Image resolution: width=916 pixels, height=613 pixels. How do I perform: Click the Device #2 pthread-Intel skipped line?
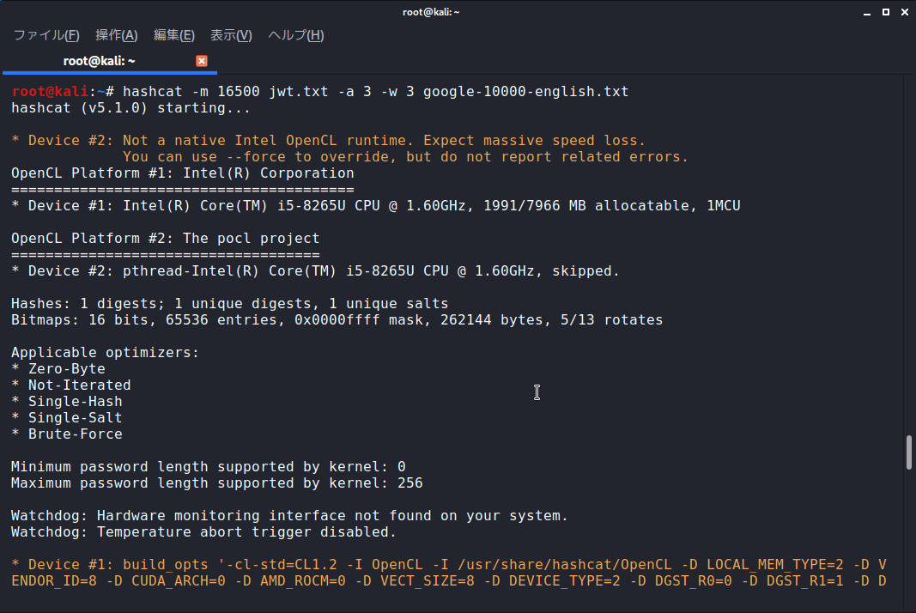coord(315,271)
